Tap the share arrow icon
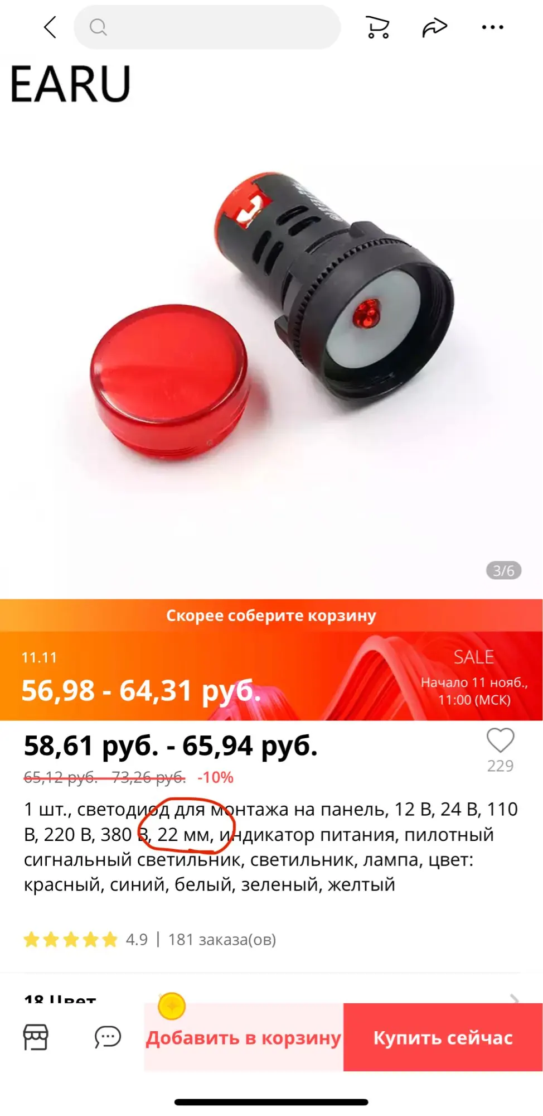The image size is (543, 1116). tap(435, 27)
